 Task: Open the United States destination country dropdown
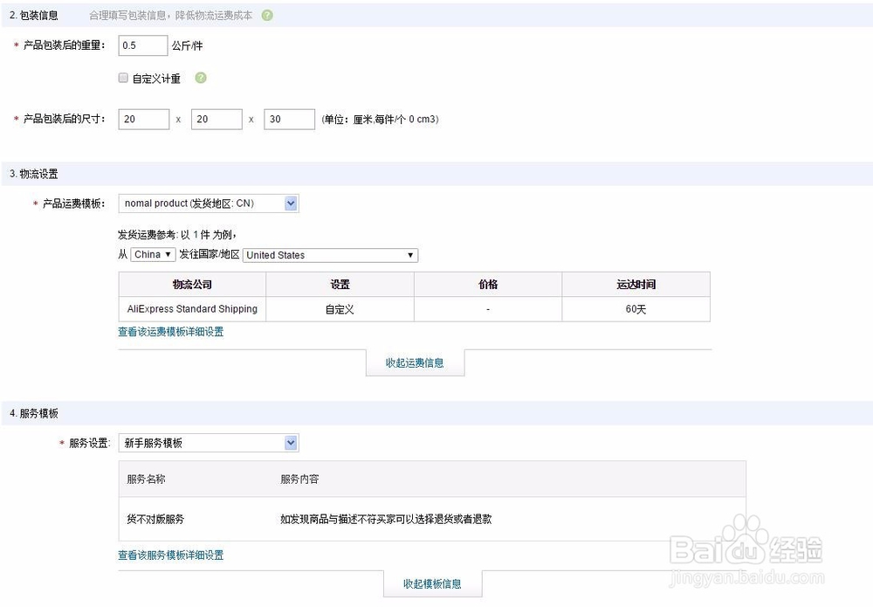[x=330, y=254]
